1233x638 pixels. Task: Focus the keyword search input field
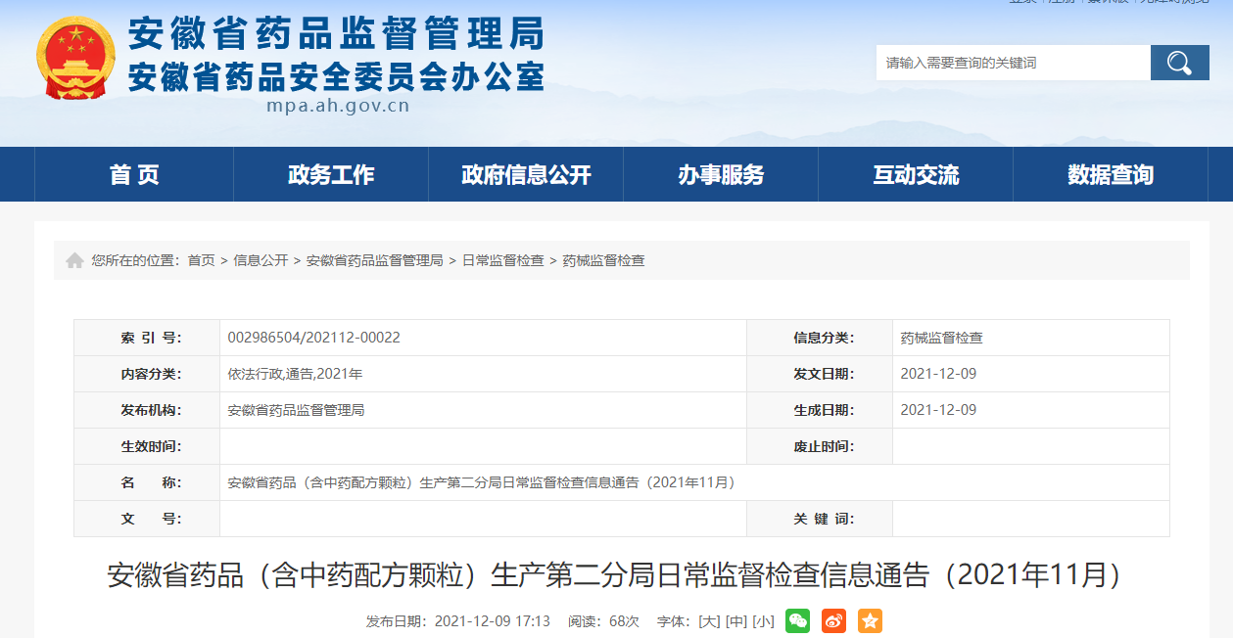pos(1014,63)
